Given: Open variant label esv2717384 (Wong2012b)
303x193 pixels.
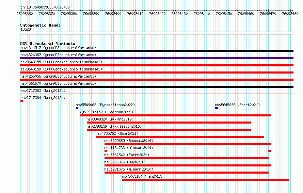Looking at the screenshot, I should click(x=43, y=98).
